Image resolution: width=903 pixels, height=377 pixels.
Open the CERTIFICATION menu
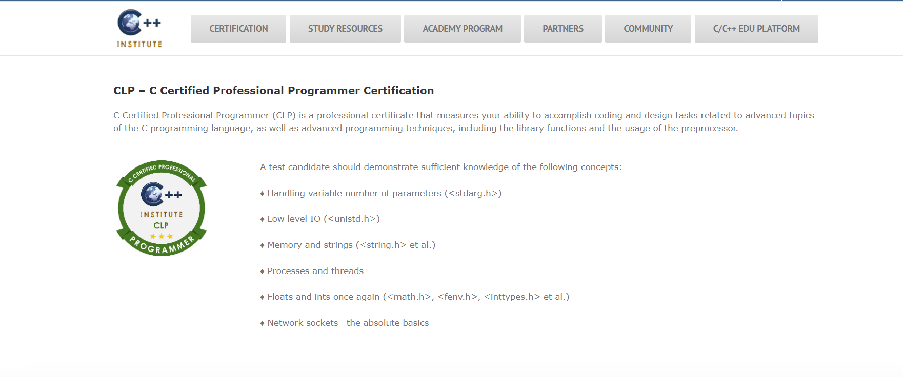click(x=238, y=29)
